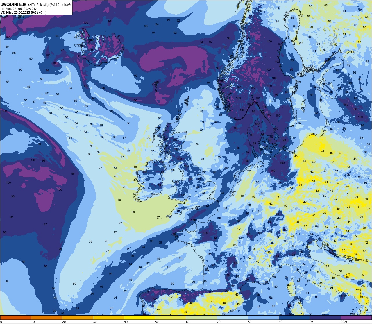Click the legend scale label '50'
The image size is (372, 324).
157,322
